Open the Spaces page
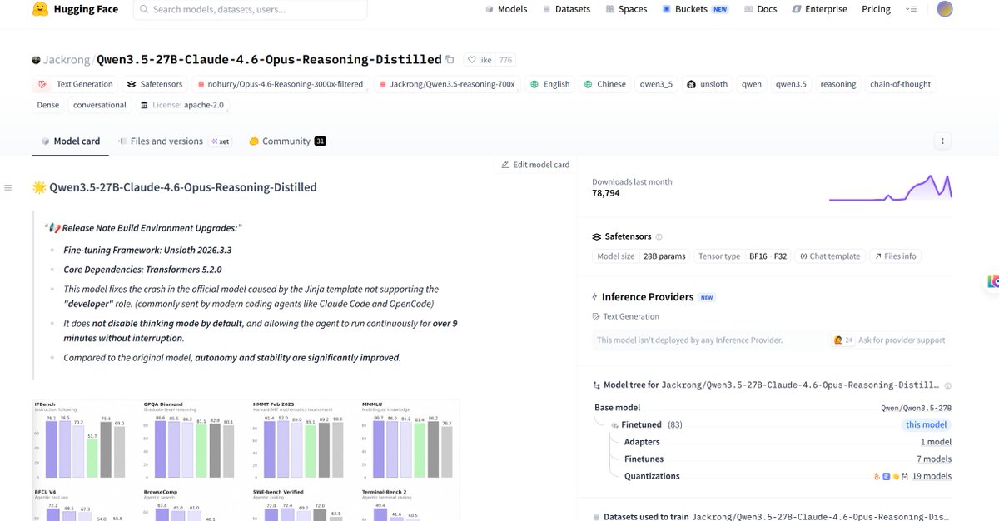Image resolution: width=999 pixels, height=521 pixels. coord(626,9)
